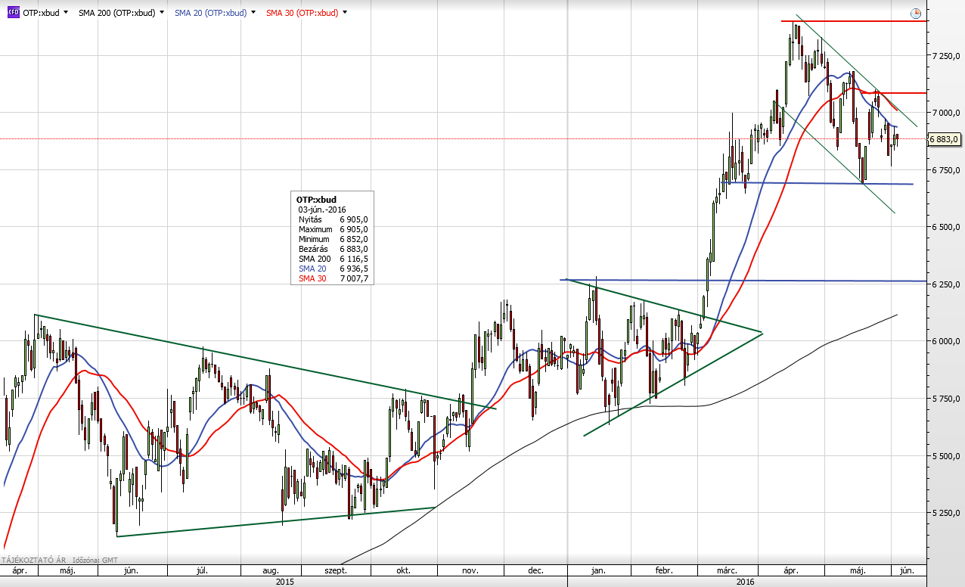Click the Bezárás value 6 883,0 in tooltip
This screenshot has height=587, width=965.
tap(354, 249)
